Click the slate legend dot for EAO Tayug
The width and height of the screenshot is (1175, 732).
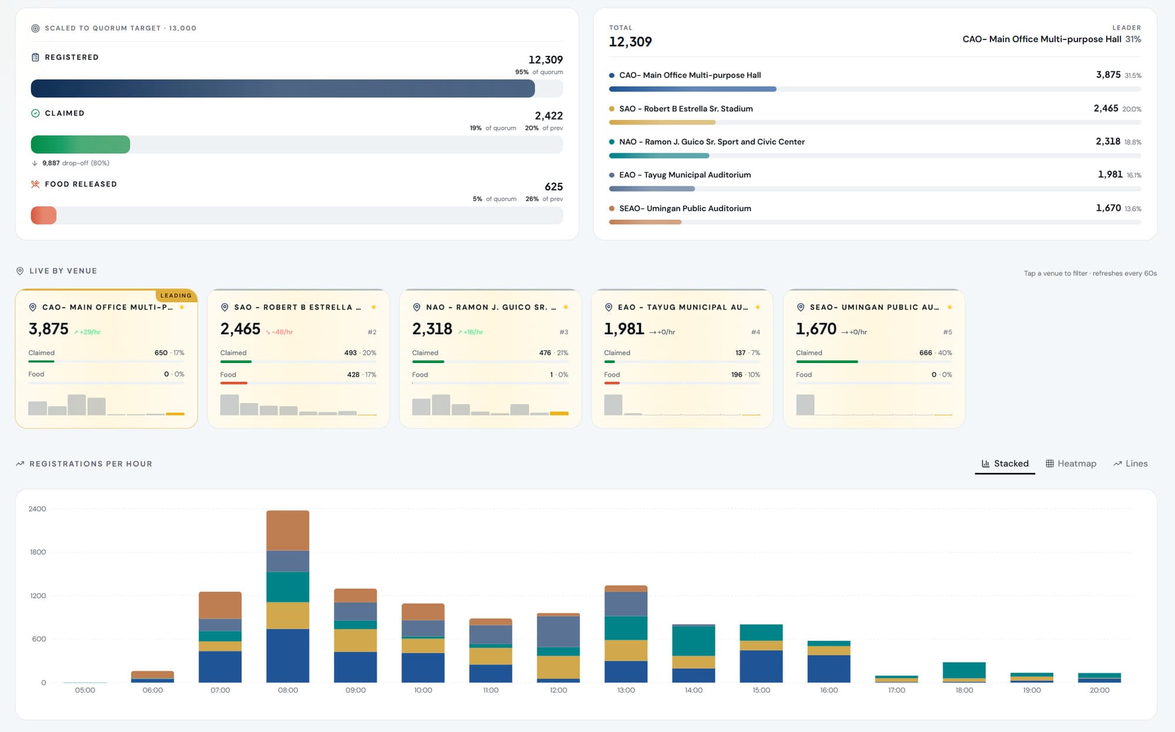pyautogui.click(x=612, y=175)
